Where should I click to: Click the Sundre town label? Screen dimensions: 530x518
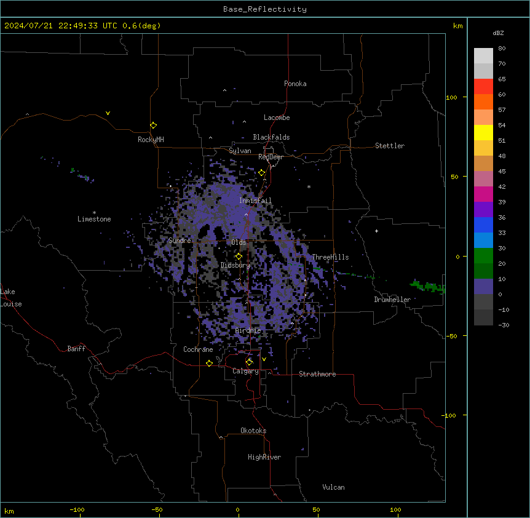tap(180, 241)
